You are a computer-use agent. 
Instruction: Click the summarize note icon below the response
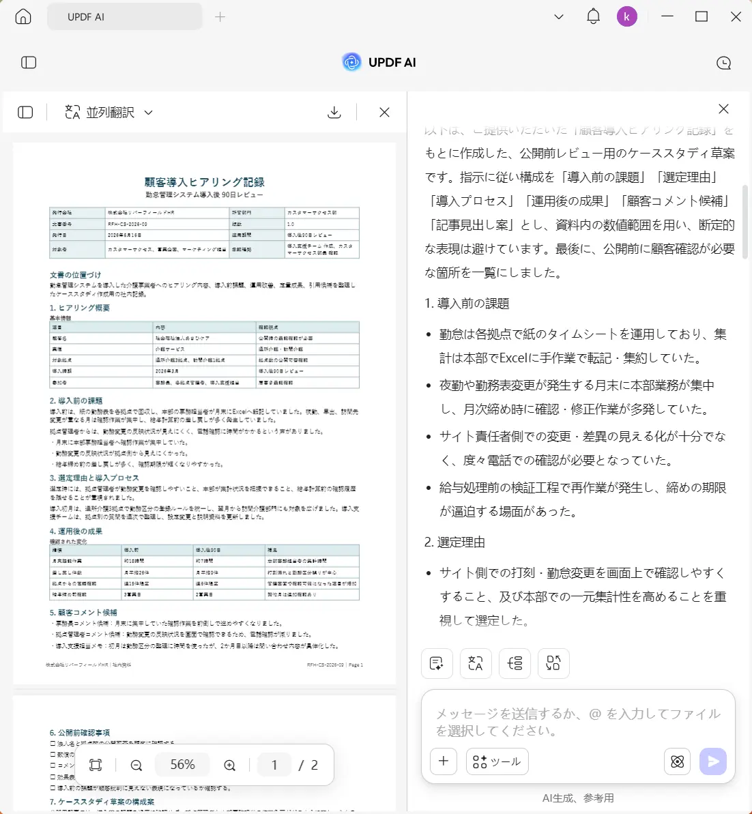[x=437, y=663]
